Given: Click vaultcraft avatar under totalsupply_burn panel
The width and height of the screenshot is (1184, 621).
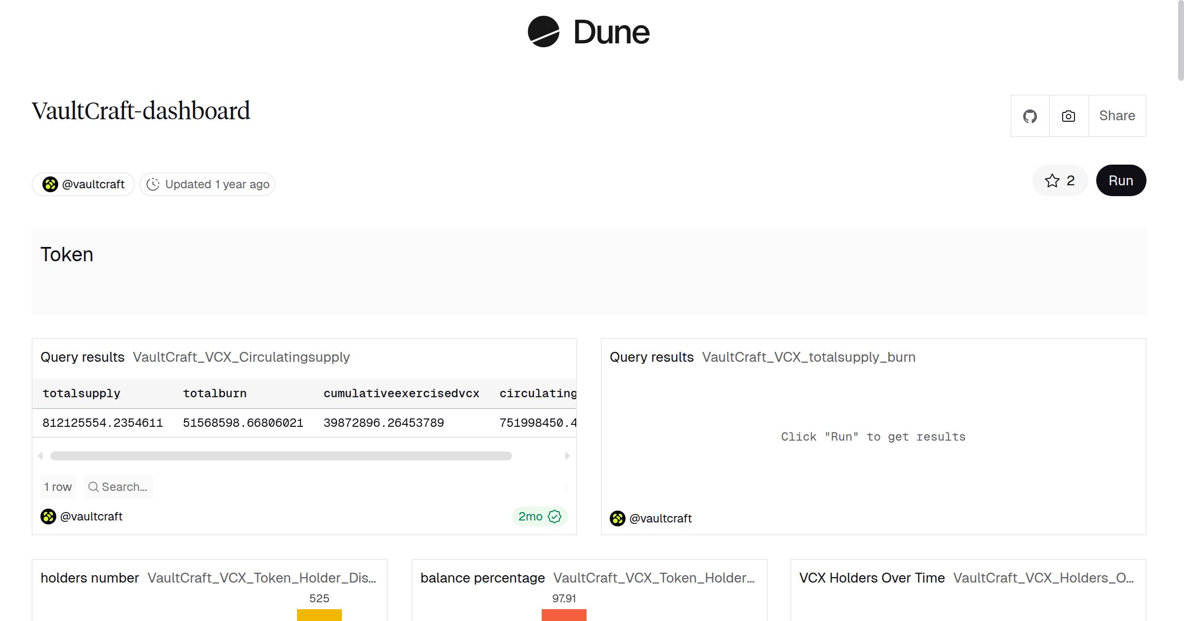Looking at the screenshot, I should (x=618, y=518).
